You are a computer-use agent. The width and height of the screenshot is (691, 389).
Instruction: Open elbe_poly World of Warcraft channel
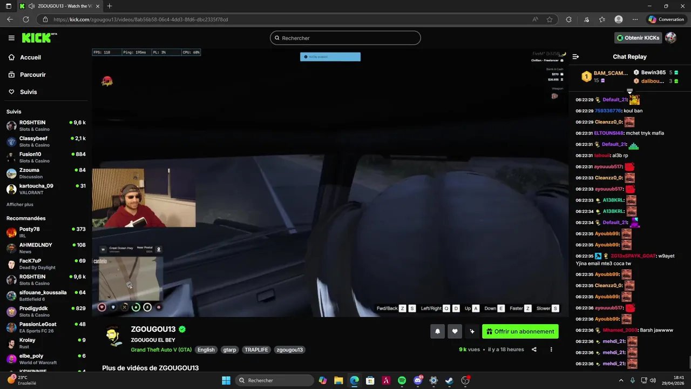(x=45, y=359)
